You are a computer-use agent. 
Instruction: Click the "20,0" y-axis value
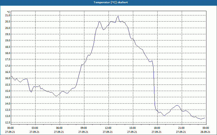click(8, 28)
